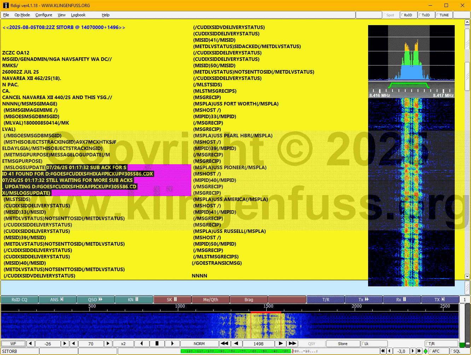Toggle the SQL squelch button

click(x=459, y=351)
